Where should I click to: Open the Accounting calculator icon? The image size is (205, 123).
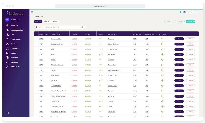coord(7,49)
